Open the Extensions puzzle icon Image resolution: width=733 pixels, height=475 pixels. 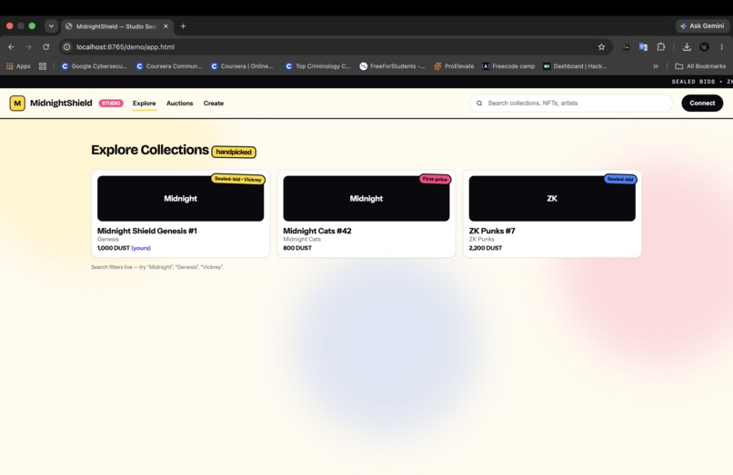pos(660,46)
